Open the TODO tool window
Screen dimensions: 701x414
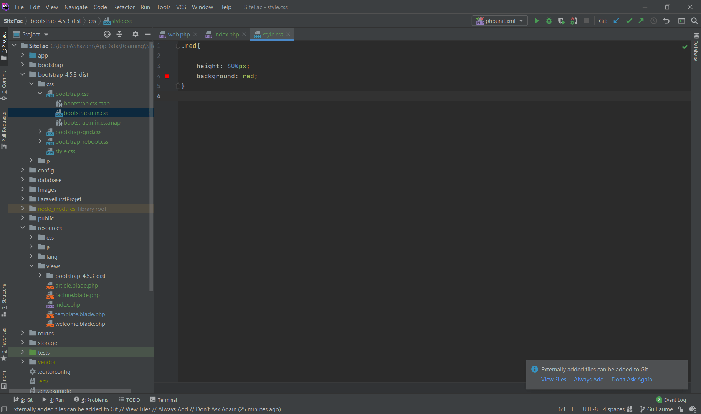click(129, 400)
